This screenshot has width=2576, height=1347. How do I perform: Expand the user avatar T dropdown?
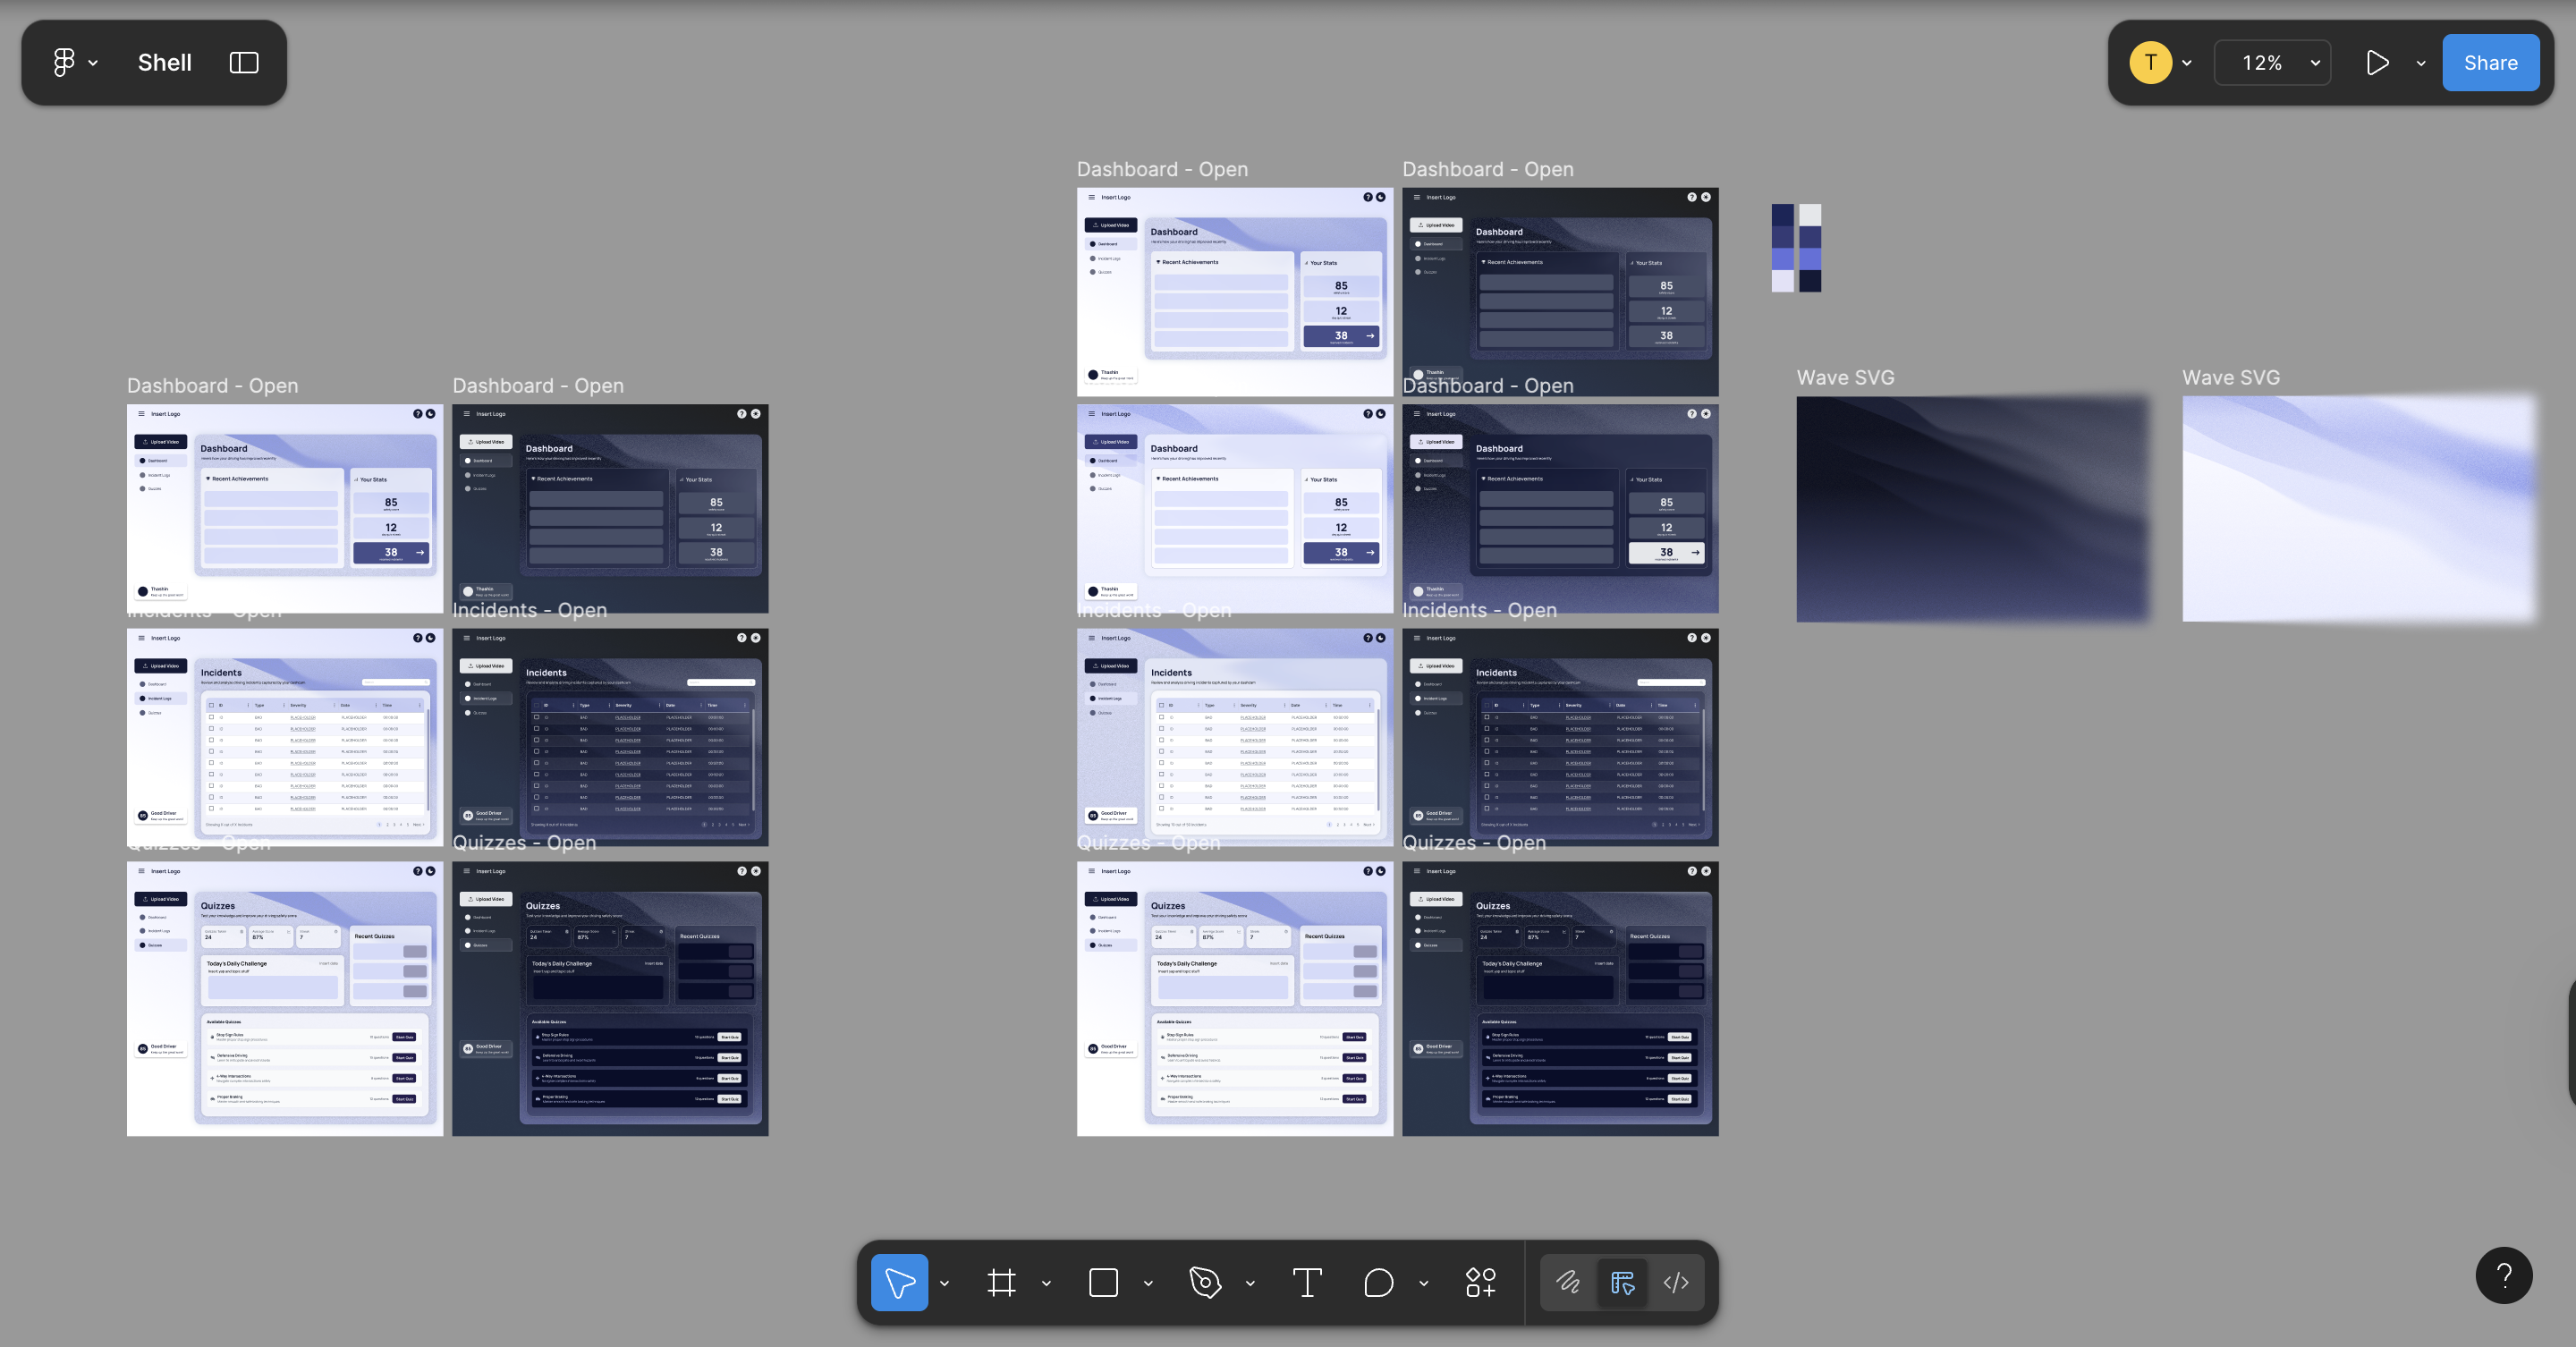point(2187,62)
